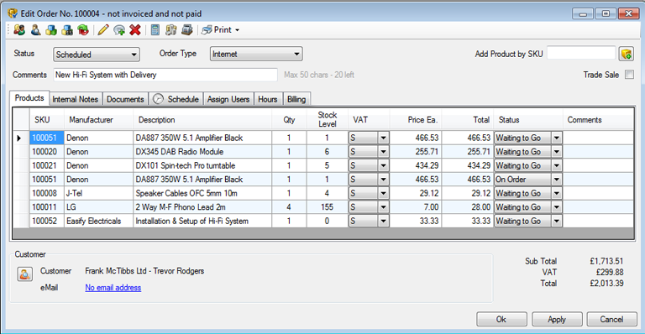Screen dimensions: 645x334
Task: Click the red X delete icon
Action: (x=135, y=30)
